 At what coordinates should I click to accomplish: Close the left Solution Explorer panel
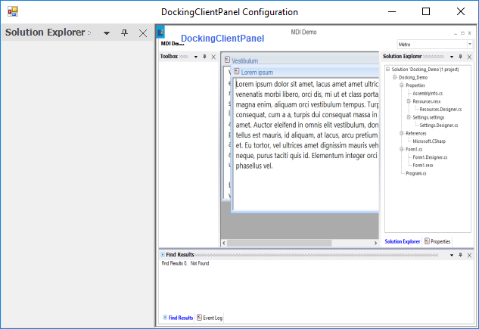[x=142, y=33]
